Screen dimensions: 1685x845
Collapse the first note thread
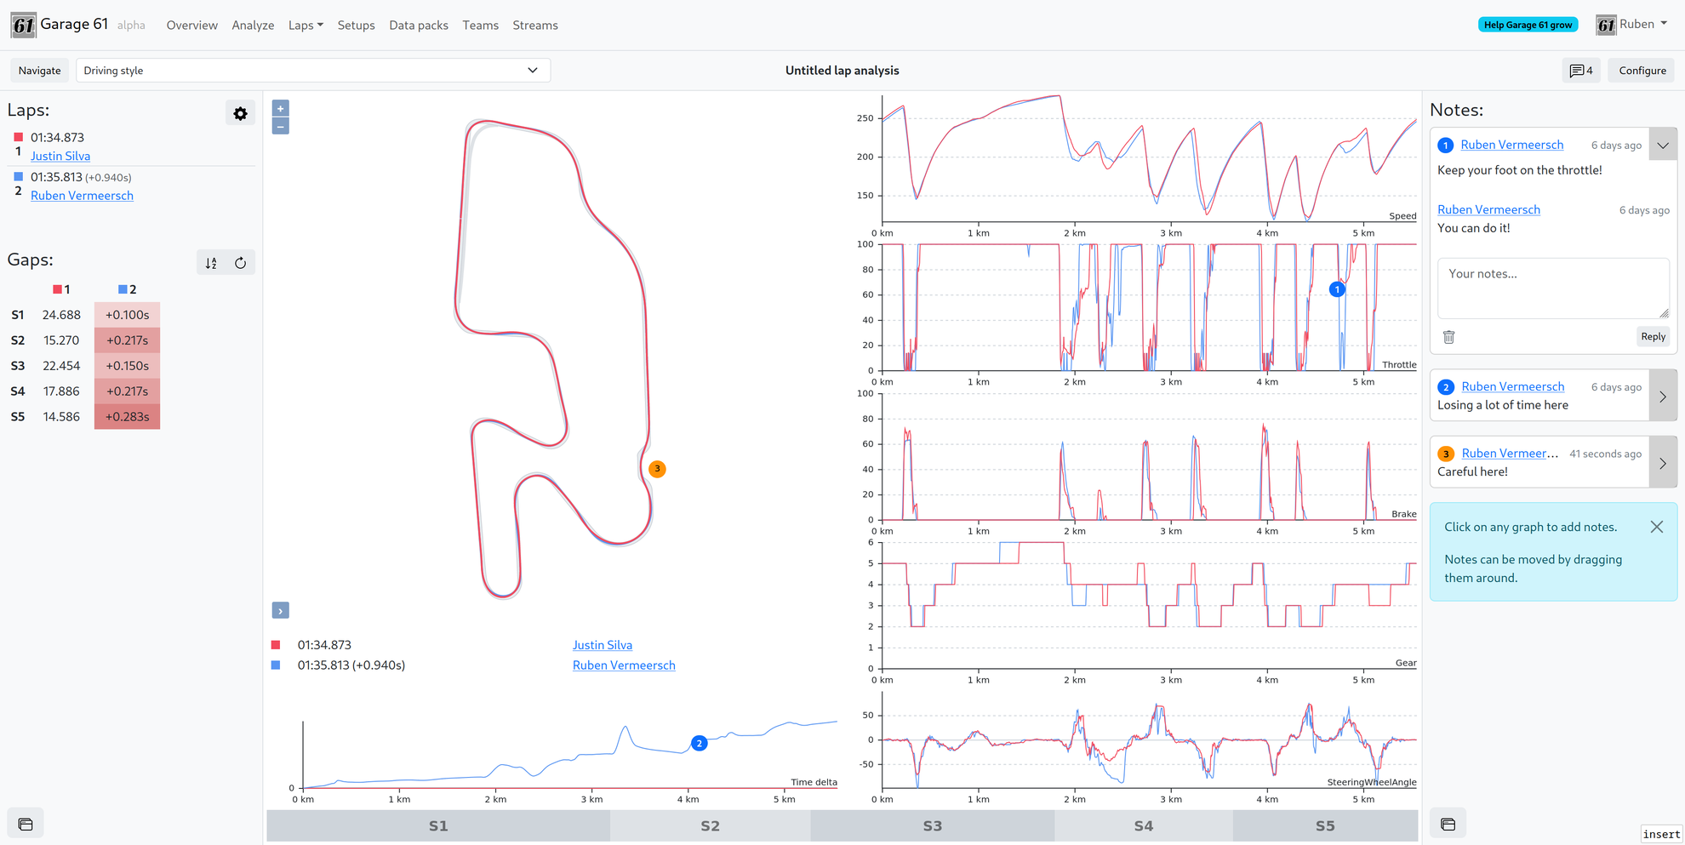pyautogui.click(x=1662, y=145)
